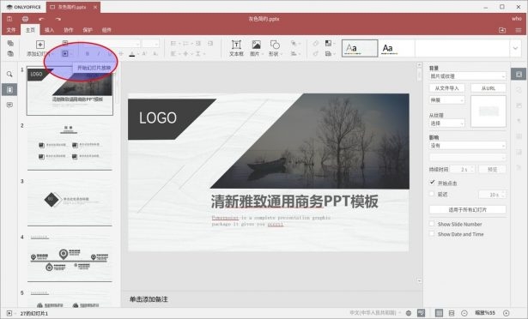Switch to the 插入 tab
This screenshot has width=528, height=319.
click(x=49, y=30)
